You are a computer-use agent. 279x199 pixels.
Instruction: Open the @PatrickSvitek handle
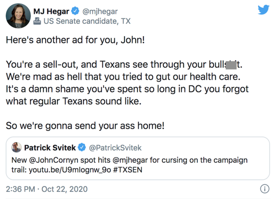pyautogui.click(x=115, y=147)
